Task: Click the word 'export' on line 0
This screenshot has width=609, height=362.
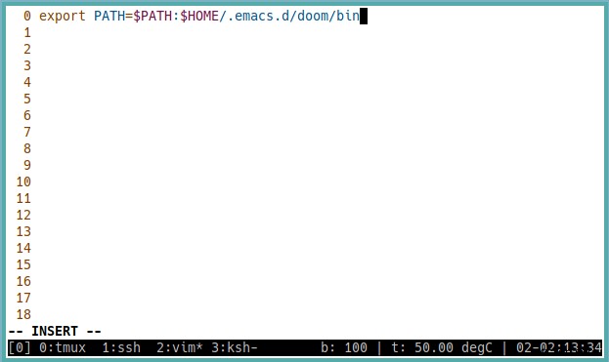Action: [x=63, y=16]
